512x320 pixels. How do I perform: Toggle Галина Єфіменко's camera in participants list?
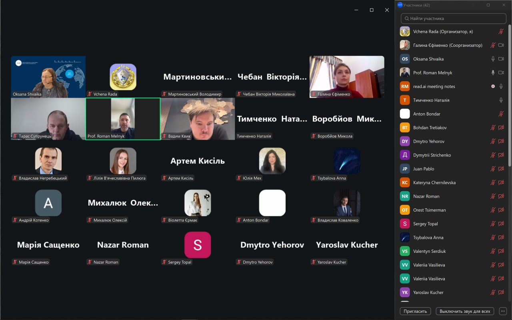[501, 45]
